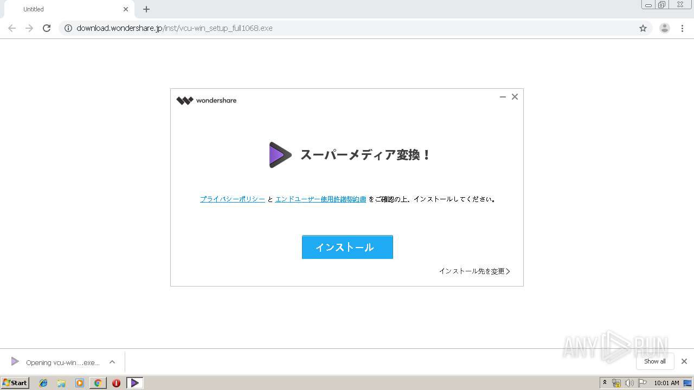
Task: Open the red Opera-style taskbar icon
Action: (x=116, y=383)
